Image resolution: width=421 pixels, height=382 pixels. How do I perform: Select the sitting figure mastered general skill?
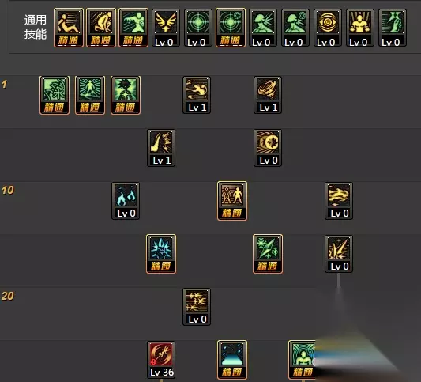tap(69, 28)
